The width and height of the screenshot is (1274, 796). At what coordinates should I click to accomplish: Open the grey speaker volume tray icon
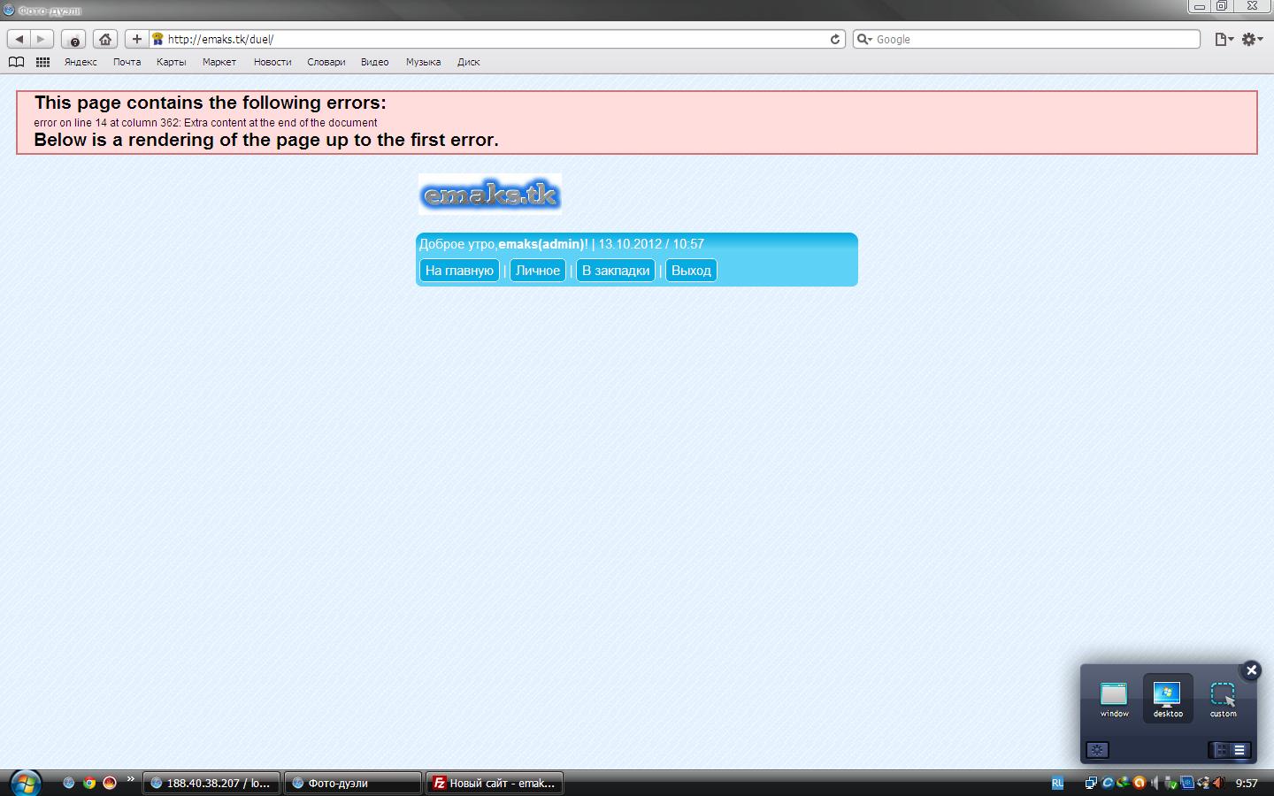tap(1155, 783)
